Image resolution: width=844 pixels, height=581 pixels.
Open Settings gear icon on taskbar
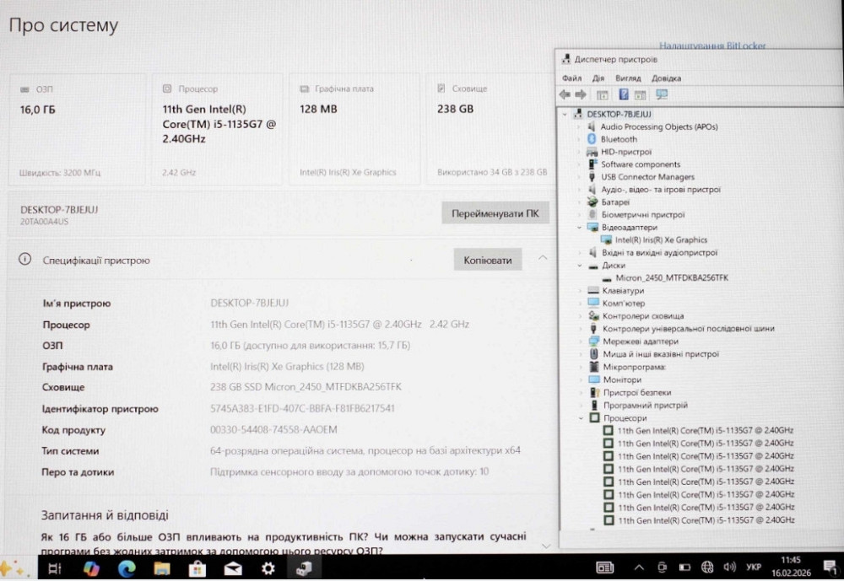[x=268, y=568]
